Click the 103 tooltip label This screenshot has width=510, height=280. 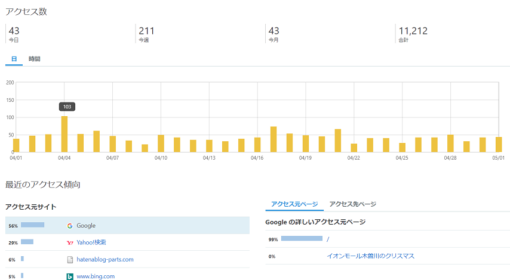point(67,107)
